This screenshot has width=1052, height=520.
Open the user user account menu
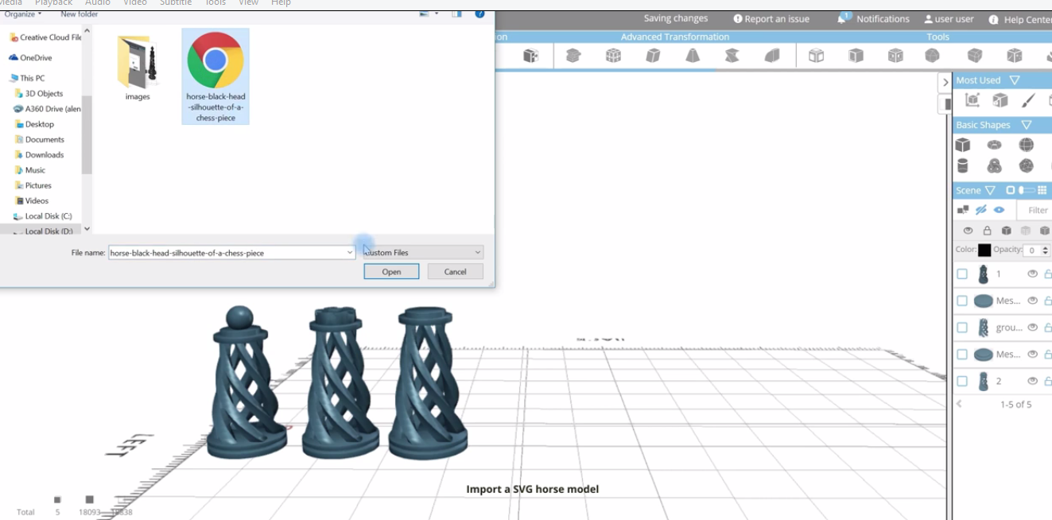pos(949,18)
